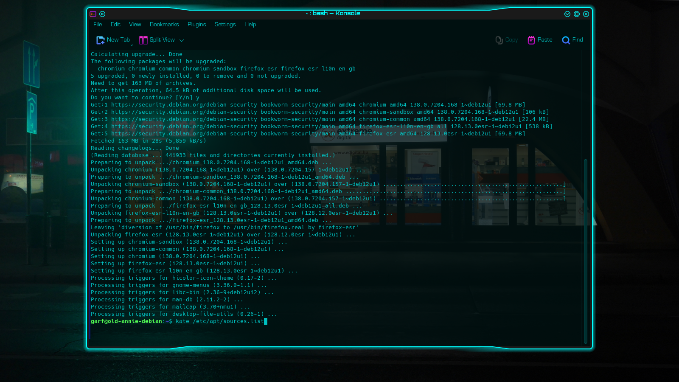Open the File menu

point(98,25)
